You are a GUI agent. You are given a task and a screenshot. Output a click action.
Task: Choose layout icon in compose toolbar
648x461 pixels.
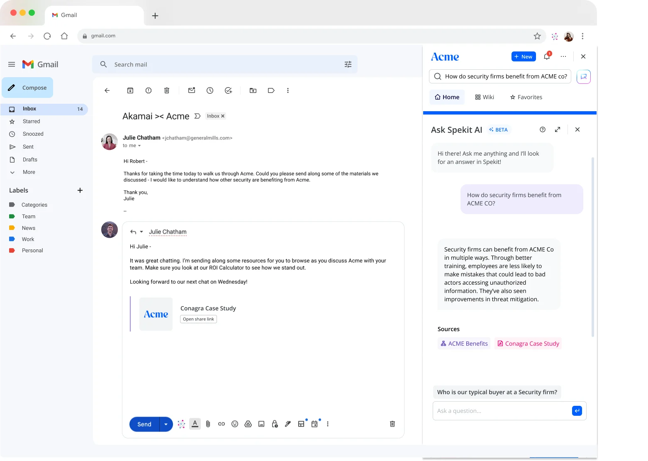point(301,424)
